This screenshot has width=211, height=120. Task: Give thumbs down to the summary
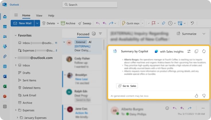(204, 96)
